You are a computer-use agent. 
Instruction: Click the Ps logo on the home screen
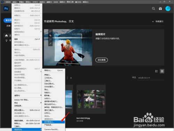(6, 9)
